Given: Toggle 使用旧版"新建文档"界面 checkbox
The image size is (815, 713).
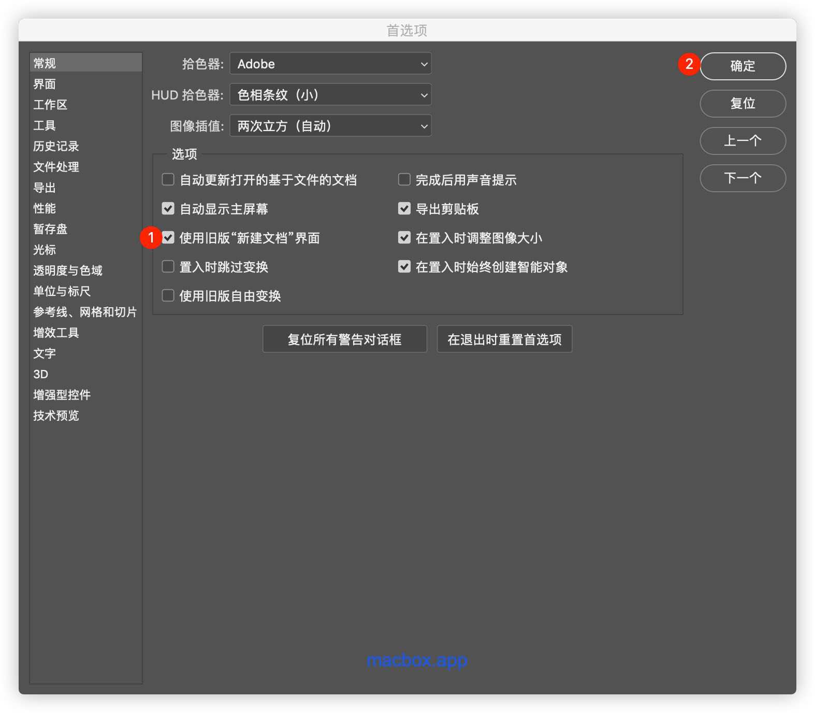Looking at the screenshot, I should 168,238.
